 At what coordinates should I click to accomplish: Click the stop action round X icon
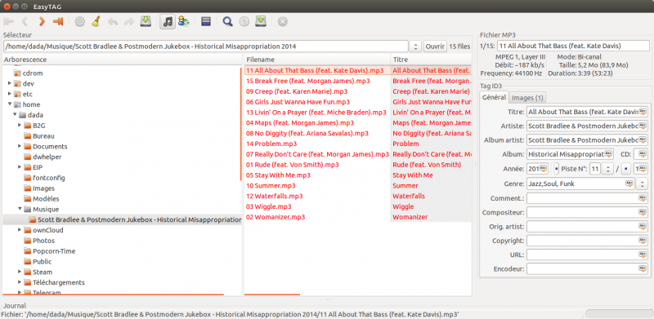point(282,21)
